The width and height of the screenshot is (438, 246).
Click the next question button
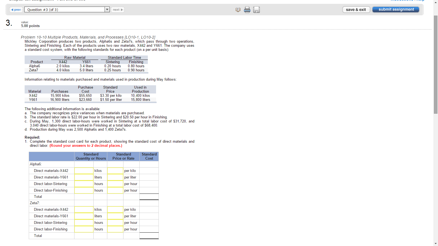coord(118,10)
